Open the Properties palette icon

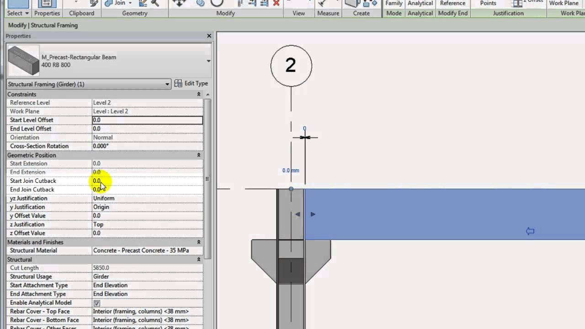tap(47, 3)
